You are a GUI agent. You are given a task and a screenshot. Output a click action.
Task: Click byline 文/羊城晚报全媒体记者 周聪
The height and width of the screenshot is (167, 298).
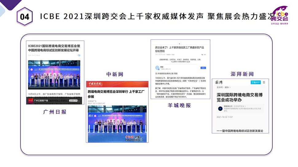point(166,74)
